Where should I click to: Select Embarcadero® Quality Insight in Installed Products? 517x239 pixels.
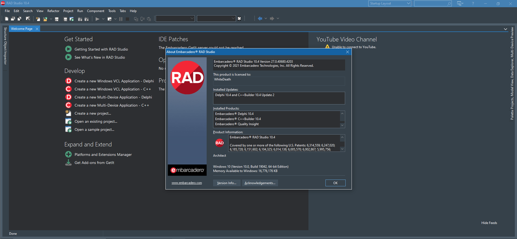point(237,124)
